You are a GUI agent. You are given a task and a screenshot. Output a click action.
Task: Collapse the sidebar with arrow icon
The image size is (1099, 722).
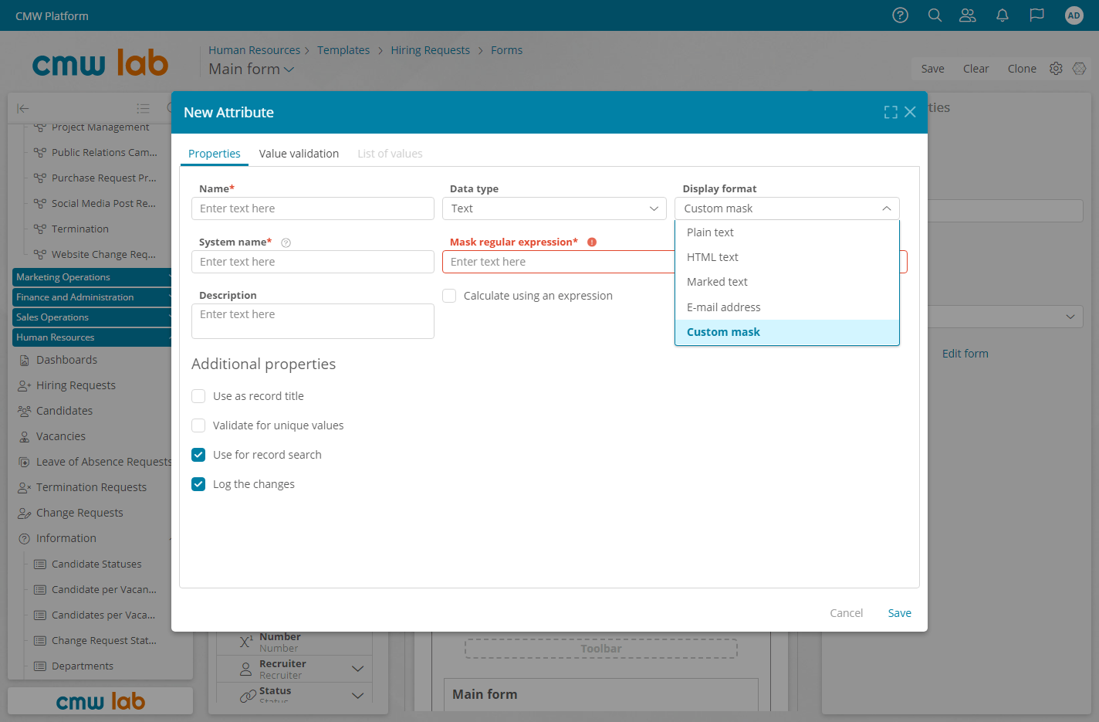click(x=23, y=109)
